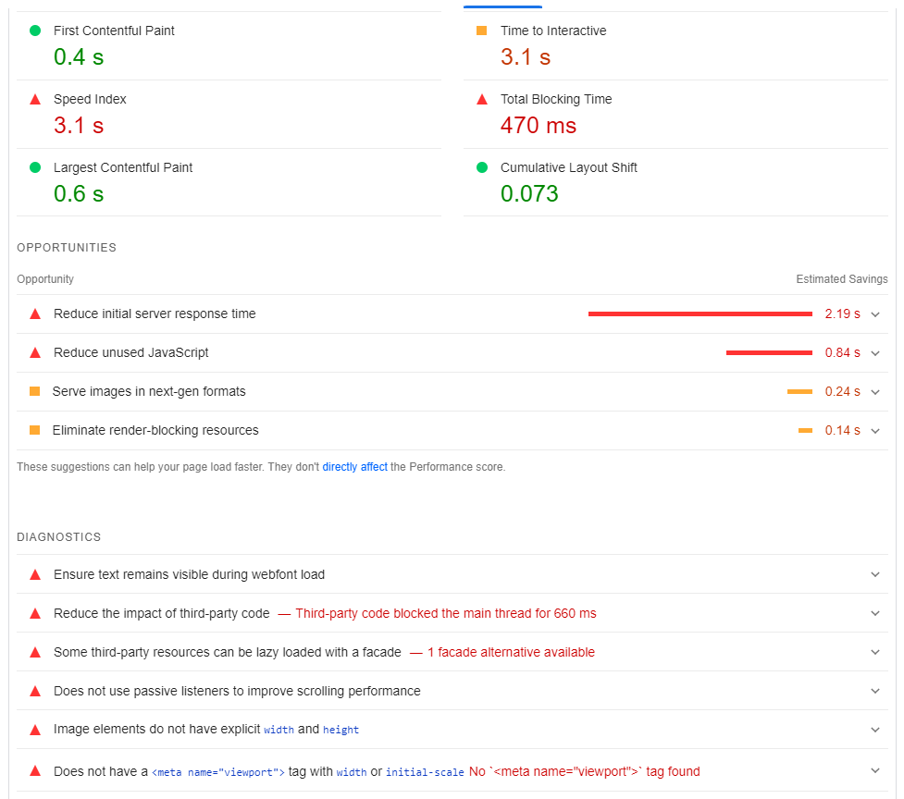Expand facade lazy load audit chevron

(875, 652)
